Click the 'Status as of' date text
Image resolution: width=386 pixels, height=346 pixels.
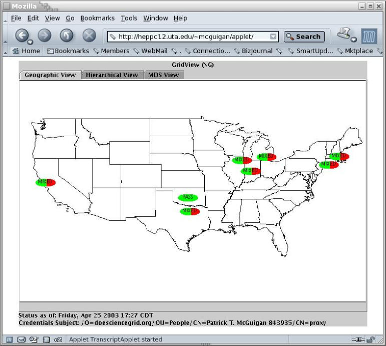pos(86,315)
